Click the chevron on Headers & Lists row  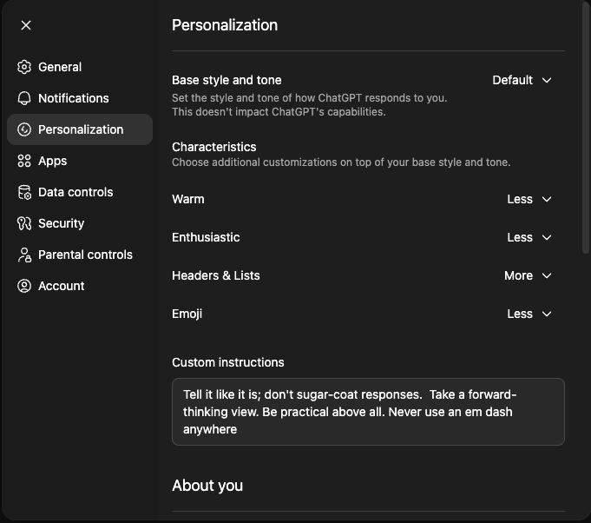pos(547,275)
